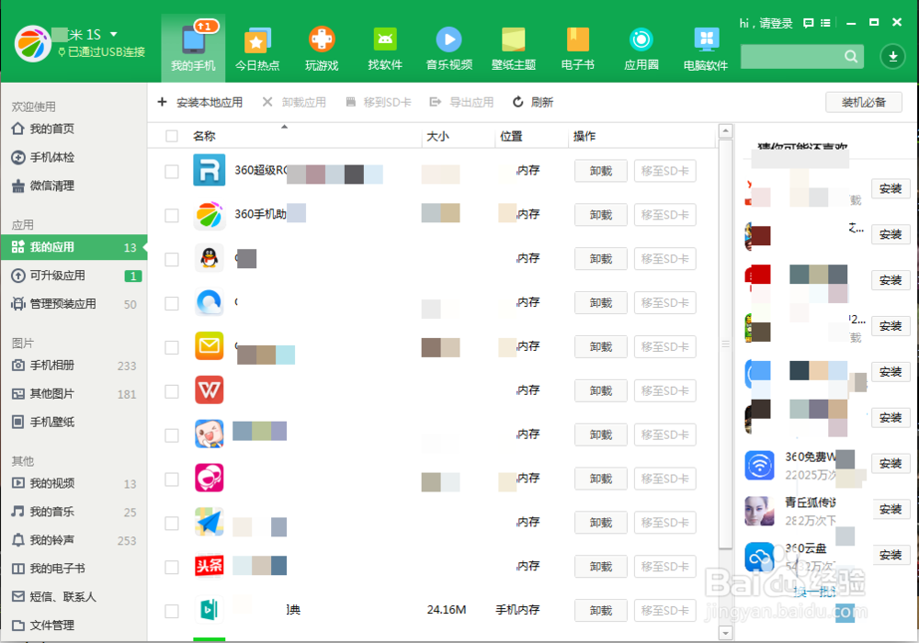Click the QQ penguin app icon
Viewport: 919px width, 643px height.
pyautogui.click(x=210, y=258)
